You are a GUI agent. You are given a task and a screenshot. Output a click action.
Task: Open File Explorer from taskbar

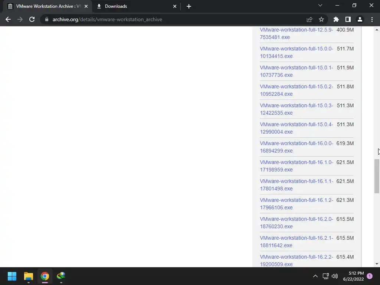coord(28,276)
